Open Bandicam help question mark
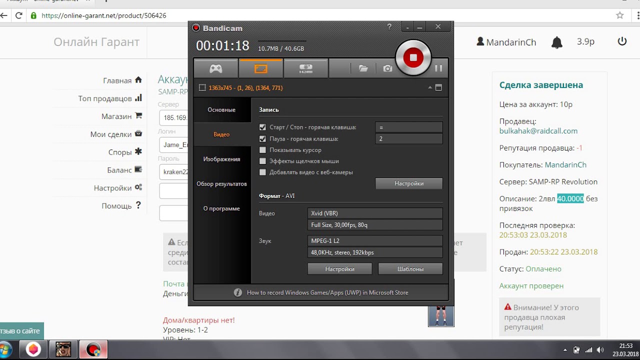The height and width of the screenshot is (360, 640). coord(389,27)
